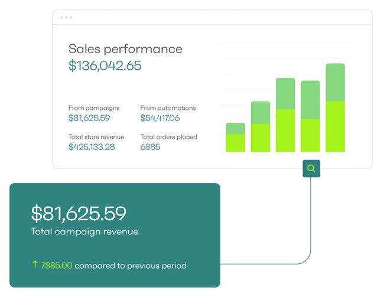The image size is (384, 294).
Task: Click the Total store revenue $425,133.28 value
Action: click(x=92, y=147)
